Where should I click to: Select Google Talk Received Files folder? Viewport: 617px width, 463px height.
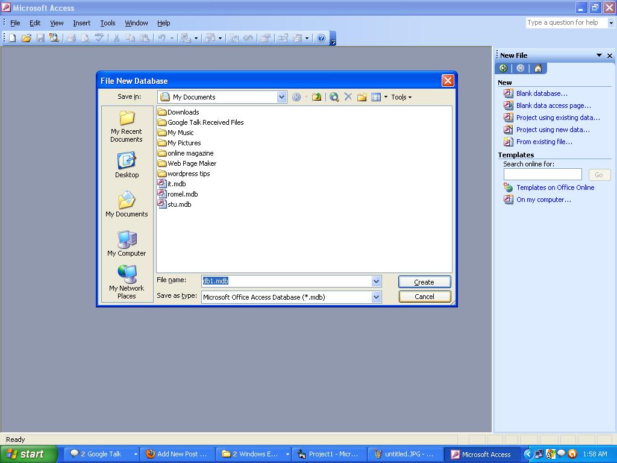pyautogui.click(x=201, y=122)
